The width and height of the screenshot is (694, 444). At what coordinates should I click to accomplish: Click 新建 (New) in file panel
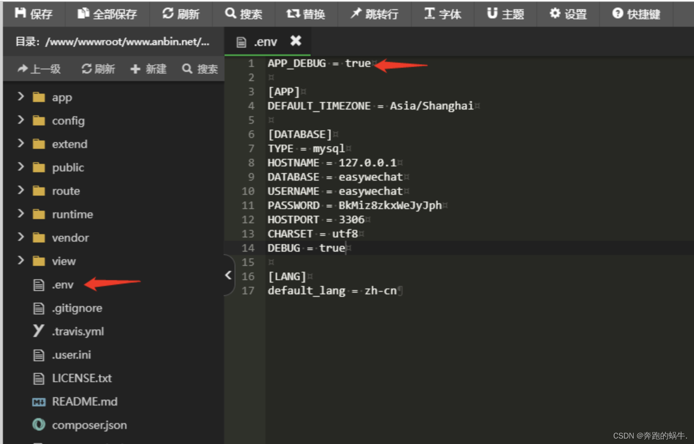[x=148, y=69]
